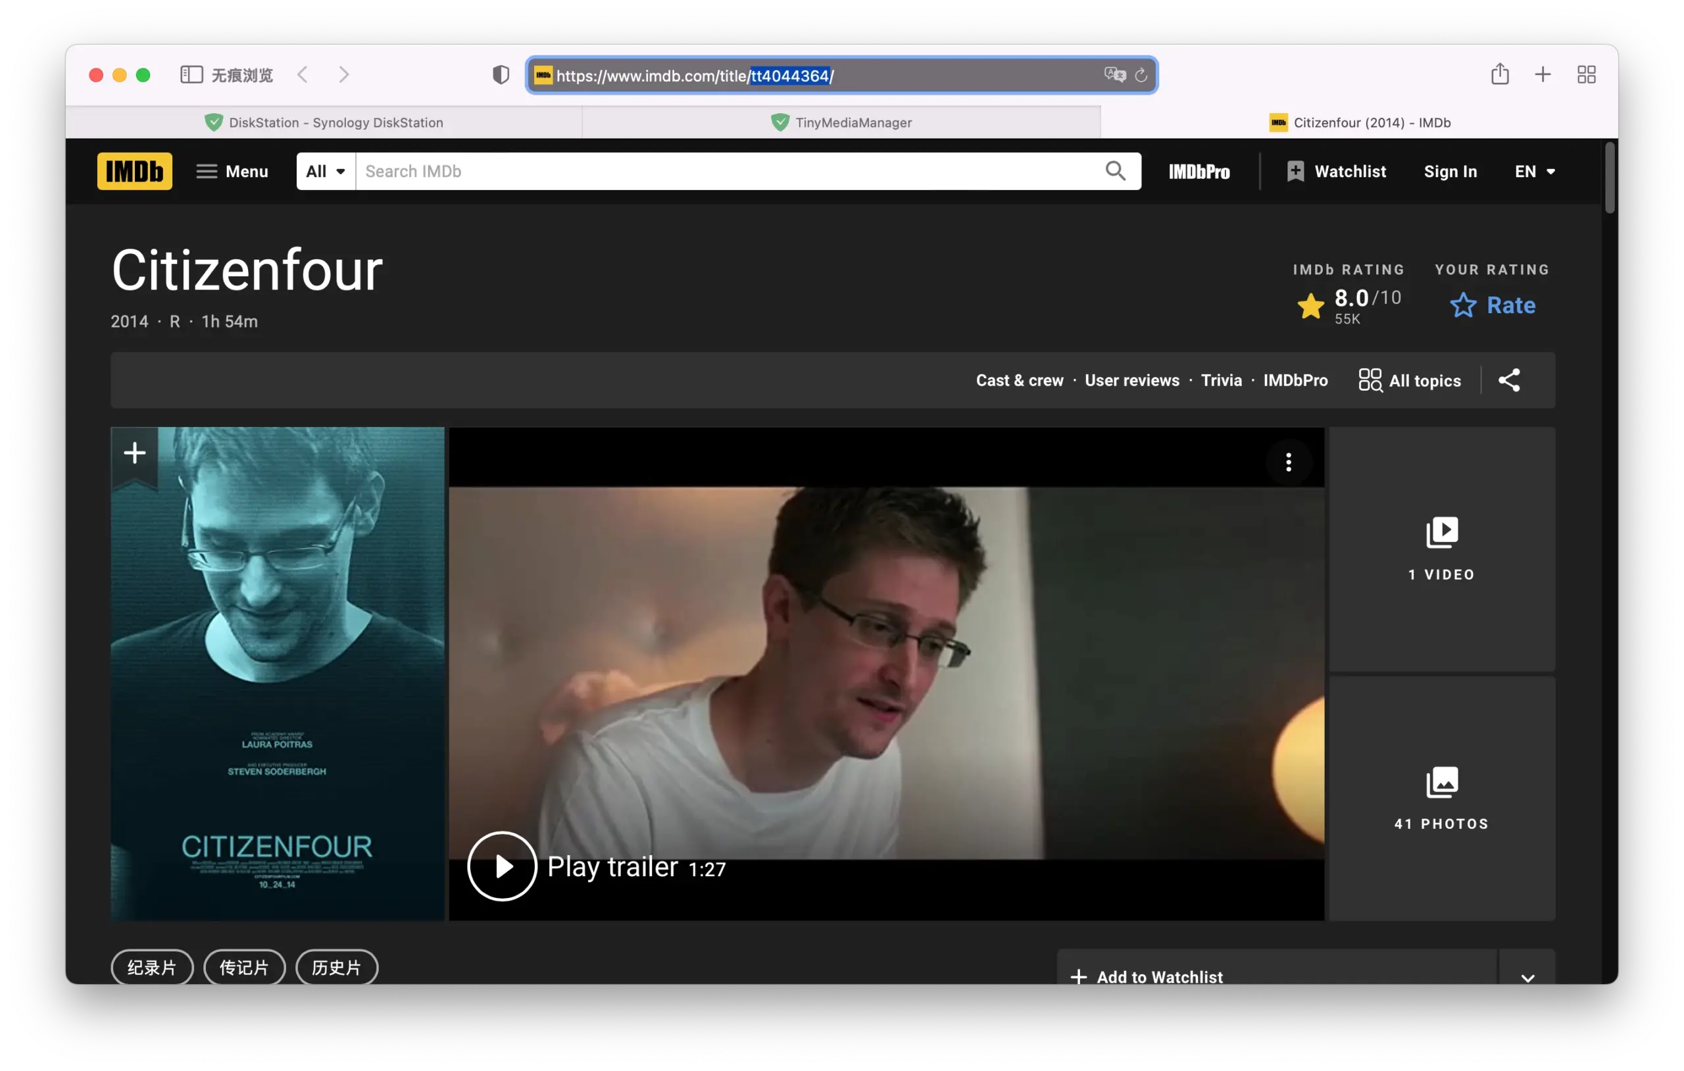Click the page vertical scrollbar

(x=1609, y=177)
